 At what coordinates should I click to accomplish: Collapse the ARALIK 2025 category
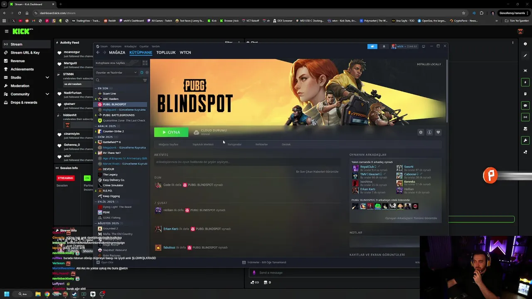tap(96, 126)
